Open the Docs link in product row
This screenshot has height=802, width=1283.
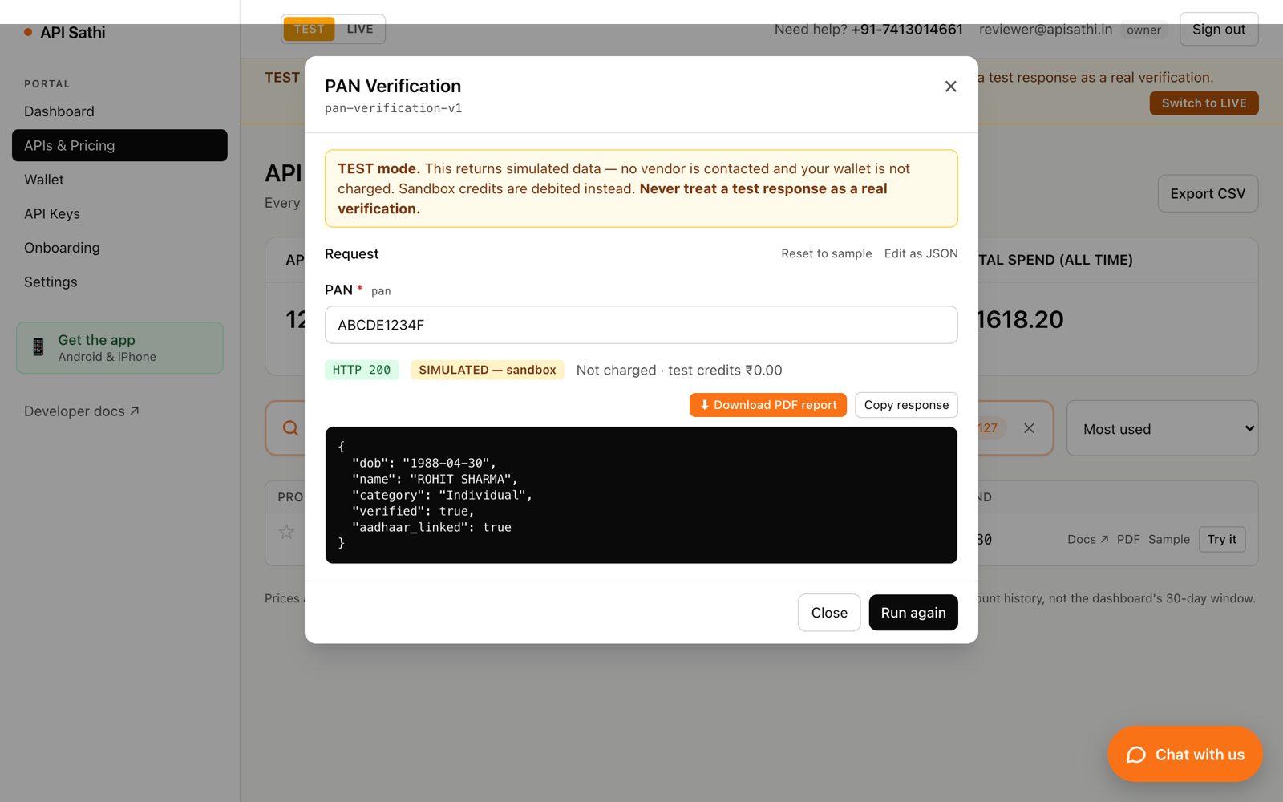1087,539
